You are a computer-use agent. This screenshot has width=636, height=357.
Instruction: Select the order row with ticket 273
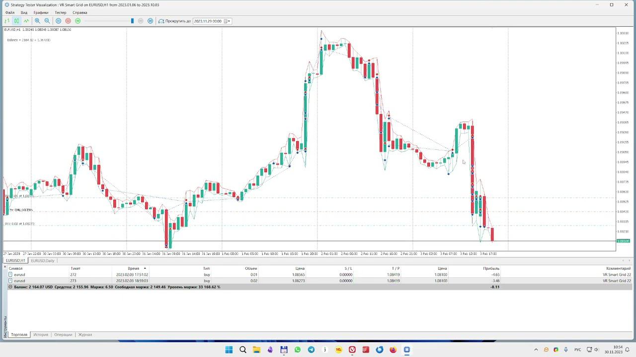tap(319, 281)
